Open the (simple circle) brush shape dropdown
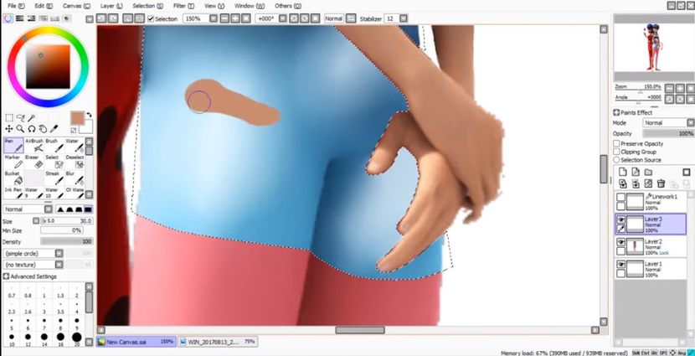Image resolution: width=695 pixels, height=356 pixels. (39, 253)
